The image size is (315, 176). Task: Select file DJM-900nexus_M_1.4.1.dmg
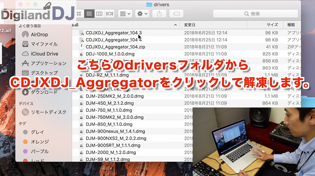pos(115,131)
